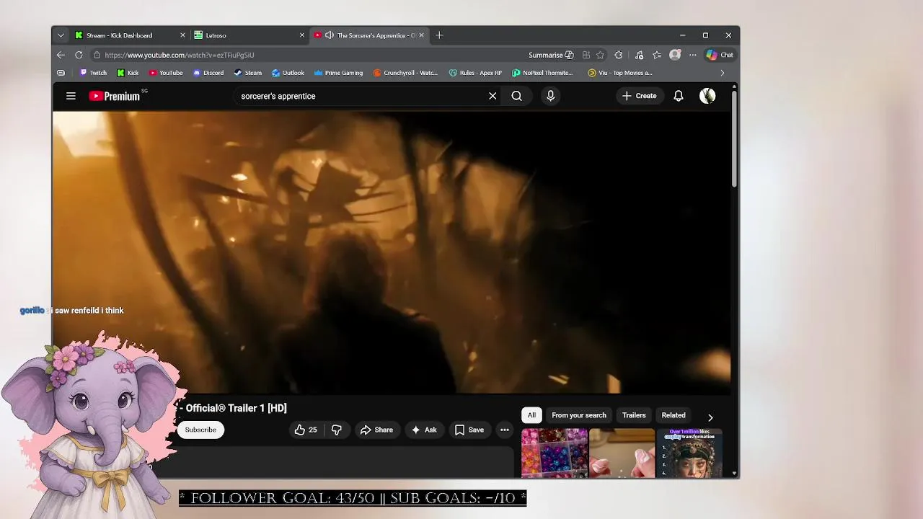923x519 pixels.
Task: Open the YouTube bookmark
Action: tap(166, 73)
